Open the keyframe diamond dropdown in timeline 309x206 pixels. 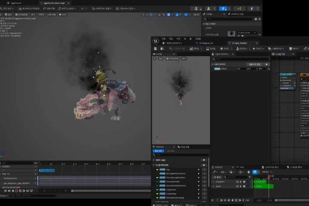pos(241,172)
